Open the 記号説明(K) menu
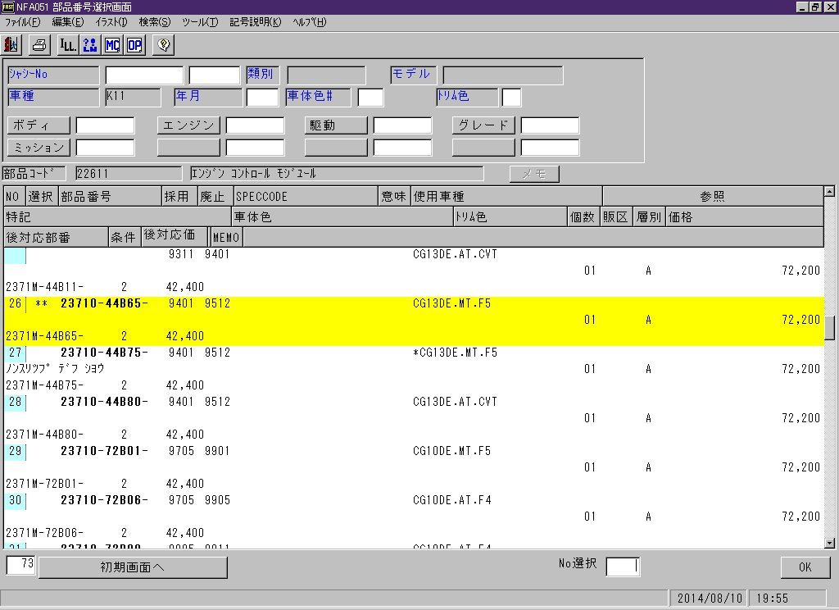The image size is (839, 610). click(x=256, y=22)
